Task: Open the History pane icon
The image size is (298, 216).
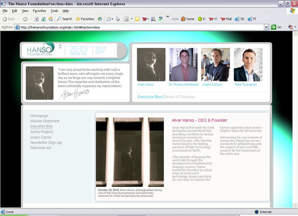Action: 100,19
